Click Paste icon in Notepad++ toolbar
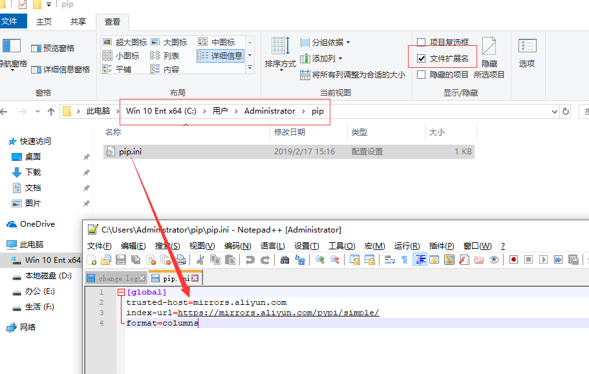The image size is (589, 374). click(x=230, y=260)
